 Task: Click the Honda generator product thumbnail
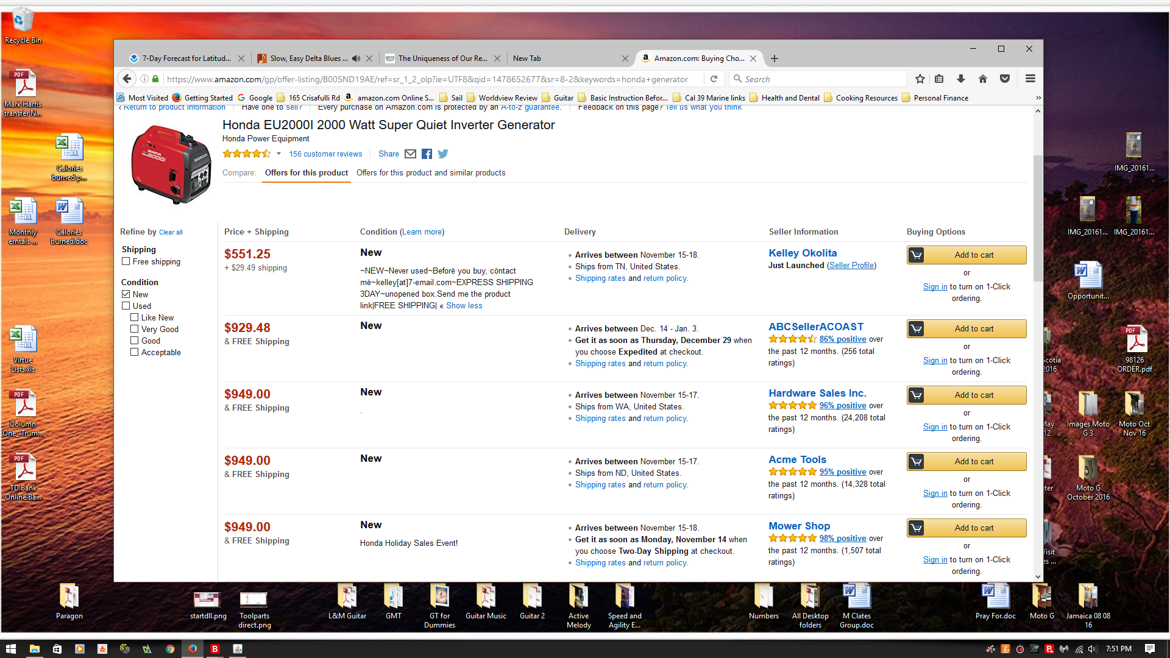pyautogui.click(x=171, y=164)
